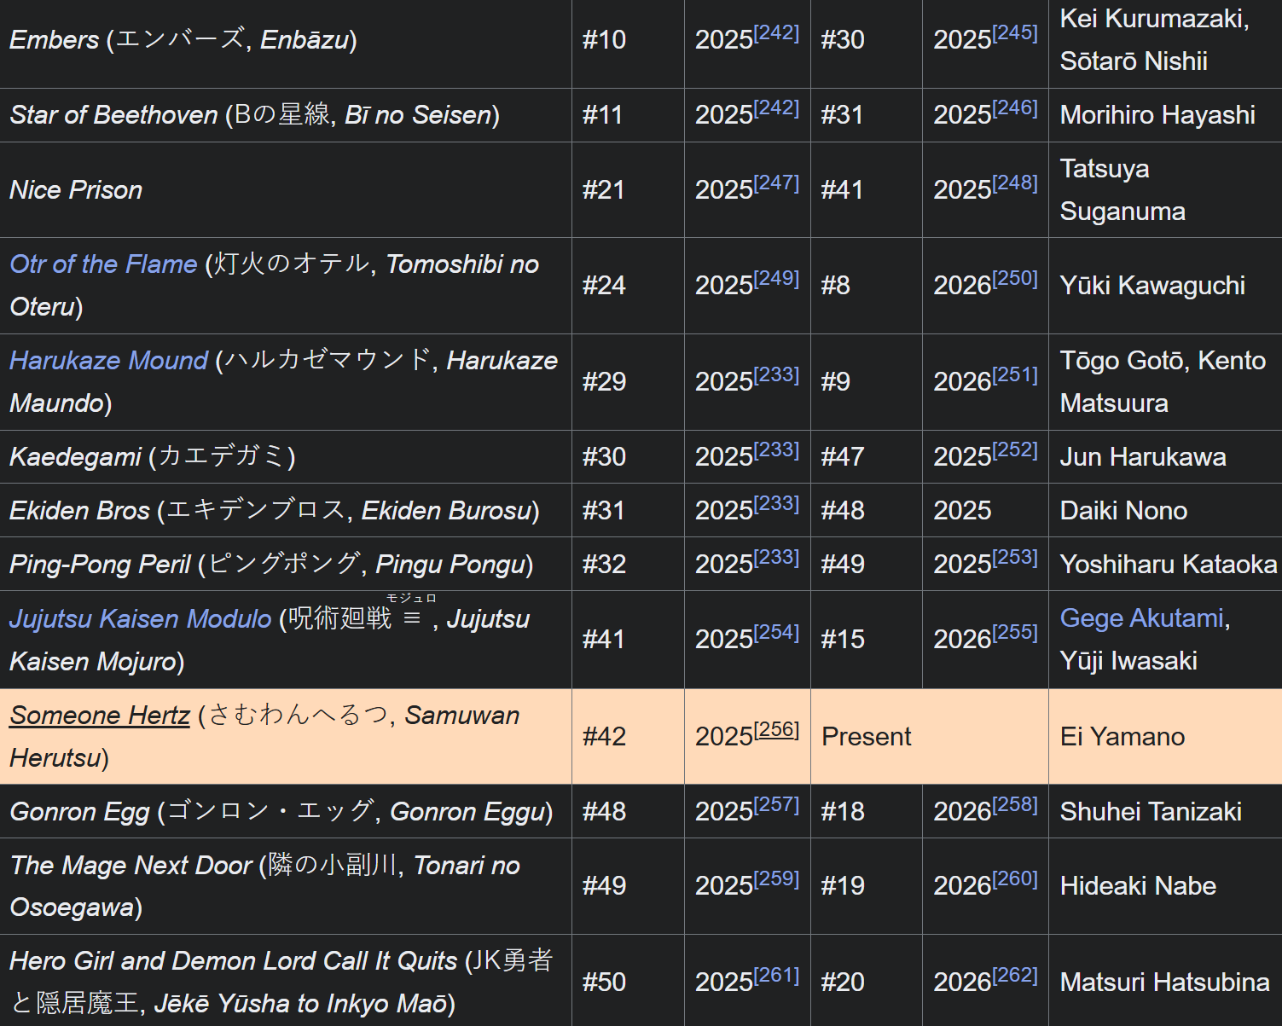Click the "Gonron Egg" title

pos(80,812)
